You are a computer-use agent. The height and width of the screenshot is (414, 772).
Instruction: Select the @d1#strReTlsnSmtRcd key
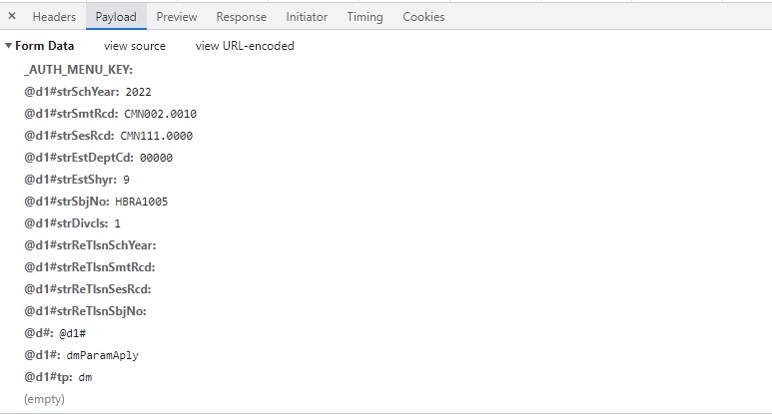[x=90, y=267]
